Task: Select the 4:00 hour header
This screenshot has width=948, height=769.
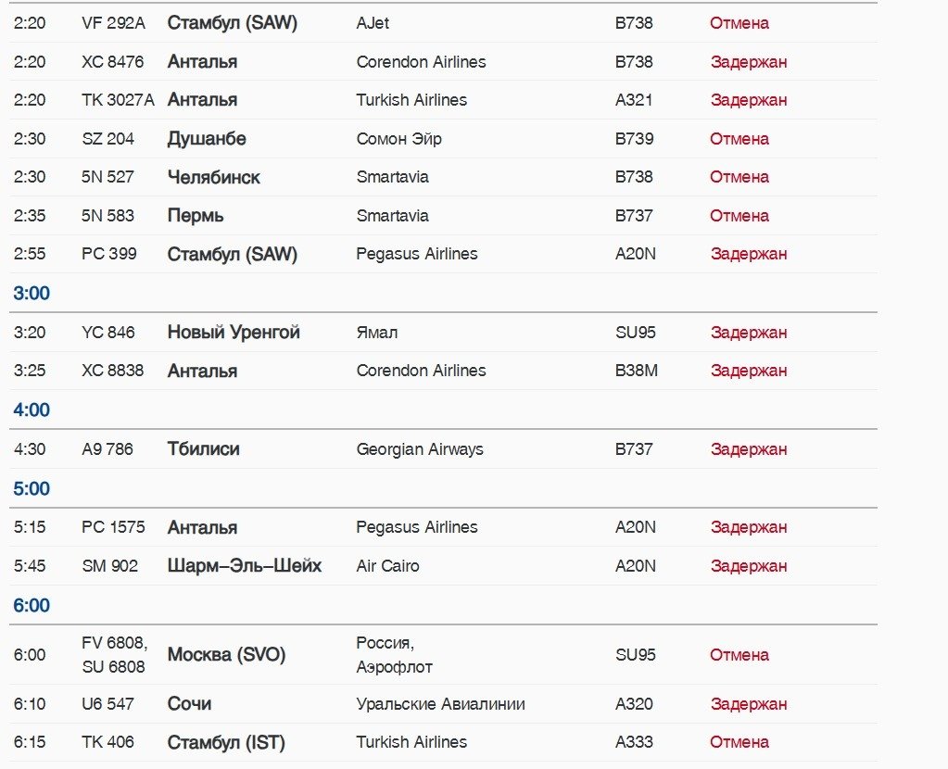Action: click(x=32, y=410)
